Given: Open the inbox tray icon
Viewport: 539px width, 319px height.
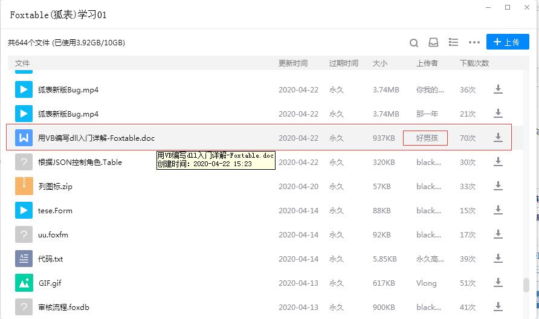Looking at the screenshot, I should pyautogui.click(x=433, y=42).
